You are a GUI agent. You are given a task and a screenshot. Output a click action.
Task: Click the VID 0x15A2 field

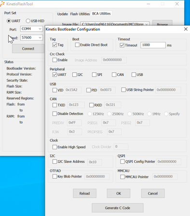pos(73,90)
